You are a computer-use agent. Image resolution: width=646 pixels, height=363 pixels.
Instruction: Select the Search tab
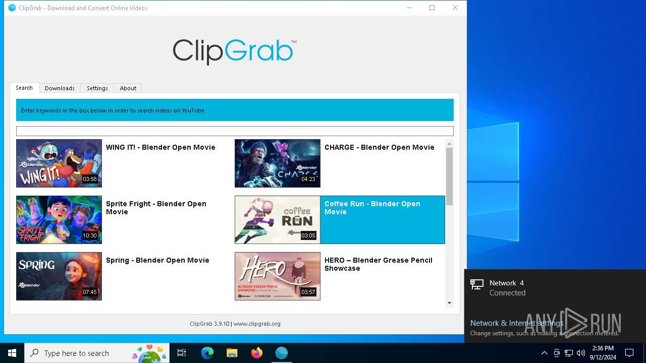click(24, 88)
